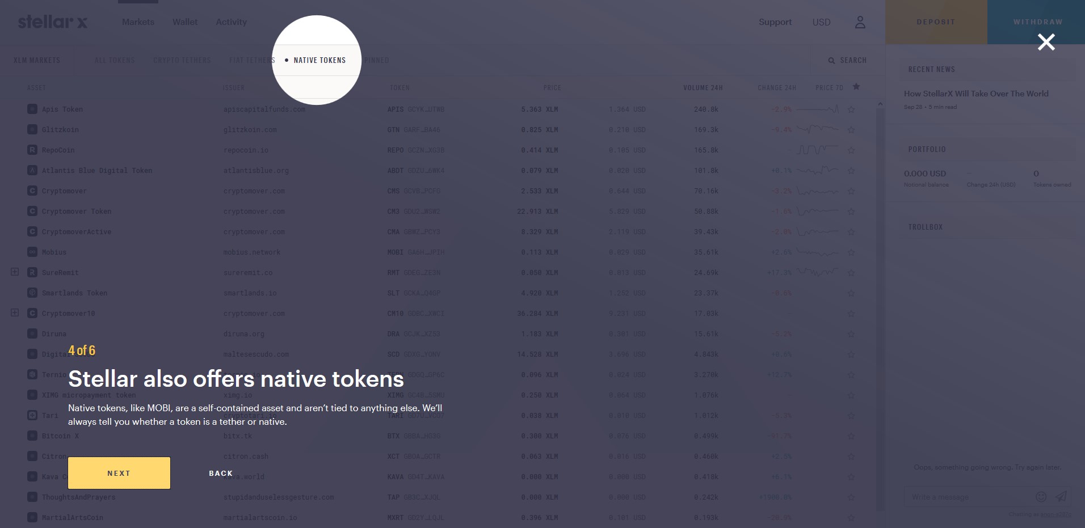Toggle the star for the Bitcoin X row
Image resolution: width=1085 pixels, height=528 pixels.
pos(851,436)
